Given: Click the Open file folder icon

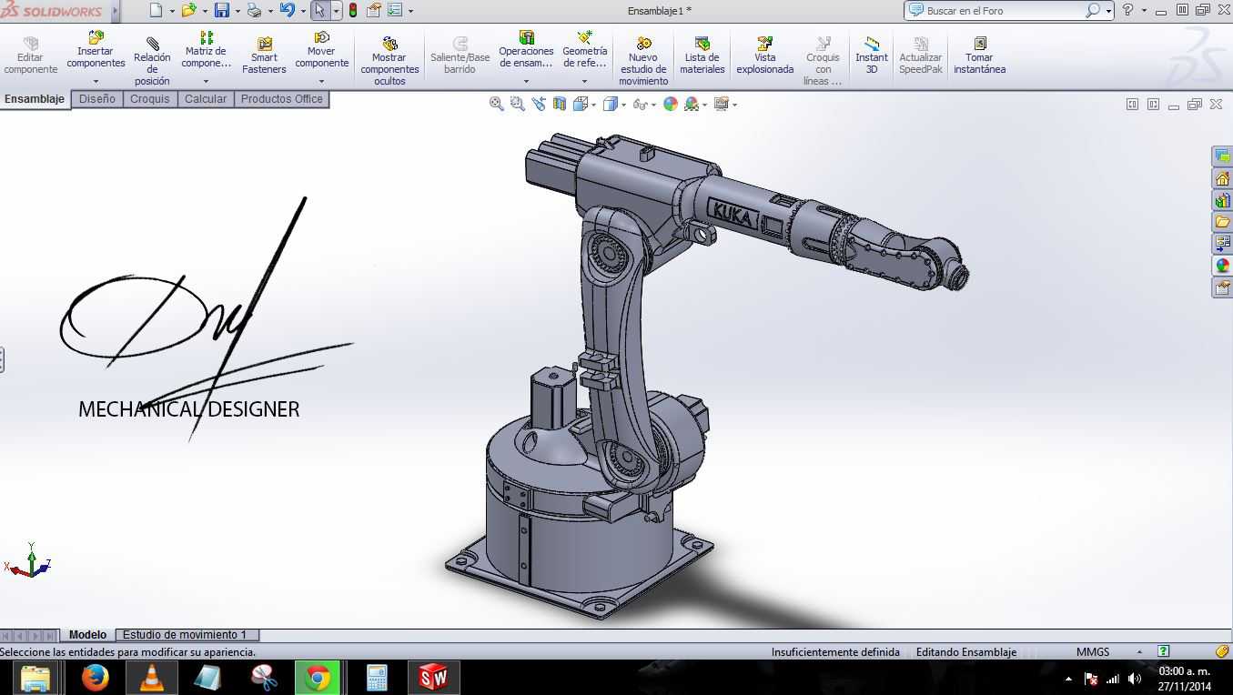Looking at the screenshot, I should coord(188,11).
